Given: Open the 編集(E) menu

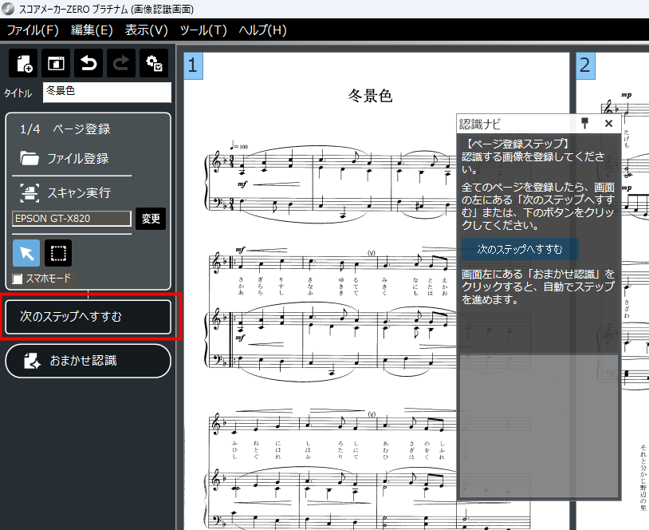Looking at the screenshot, I should click(92, 30).
